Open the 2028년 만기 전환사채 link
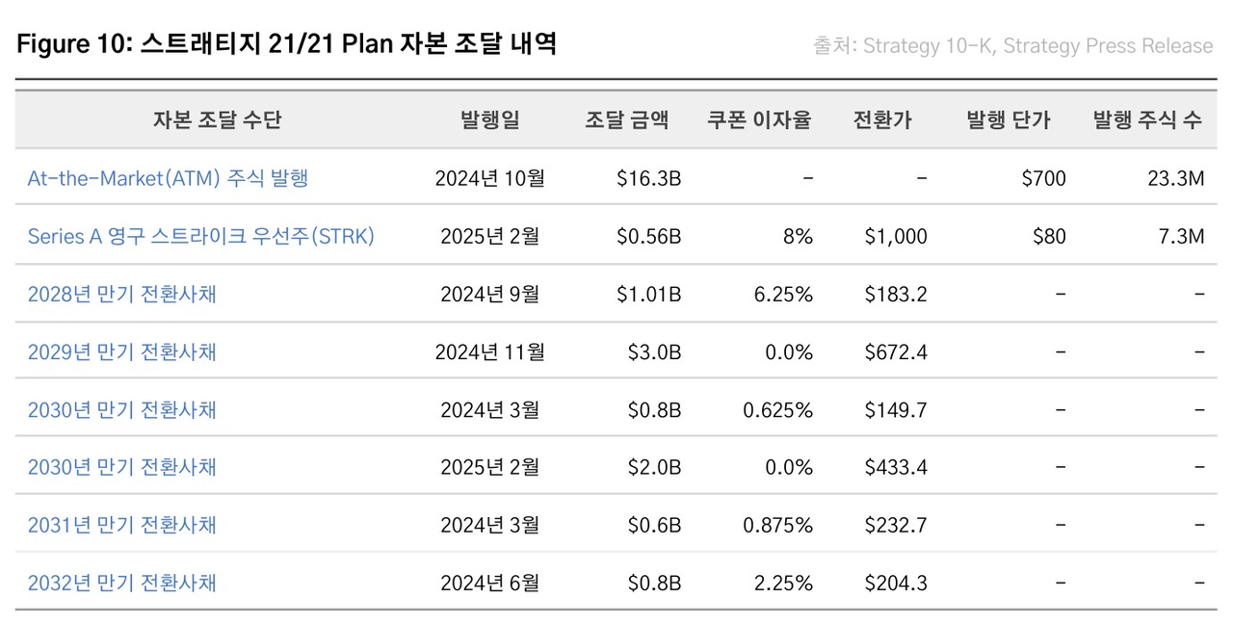 click(121, 294)
